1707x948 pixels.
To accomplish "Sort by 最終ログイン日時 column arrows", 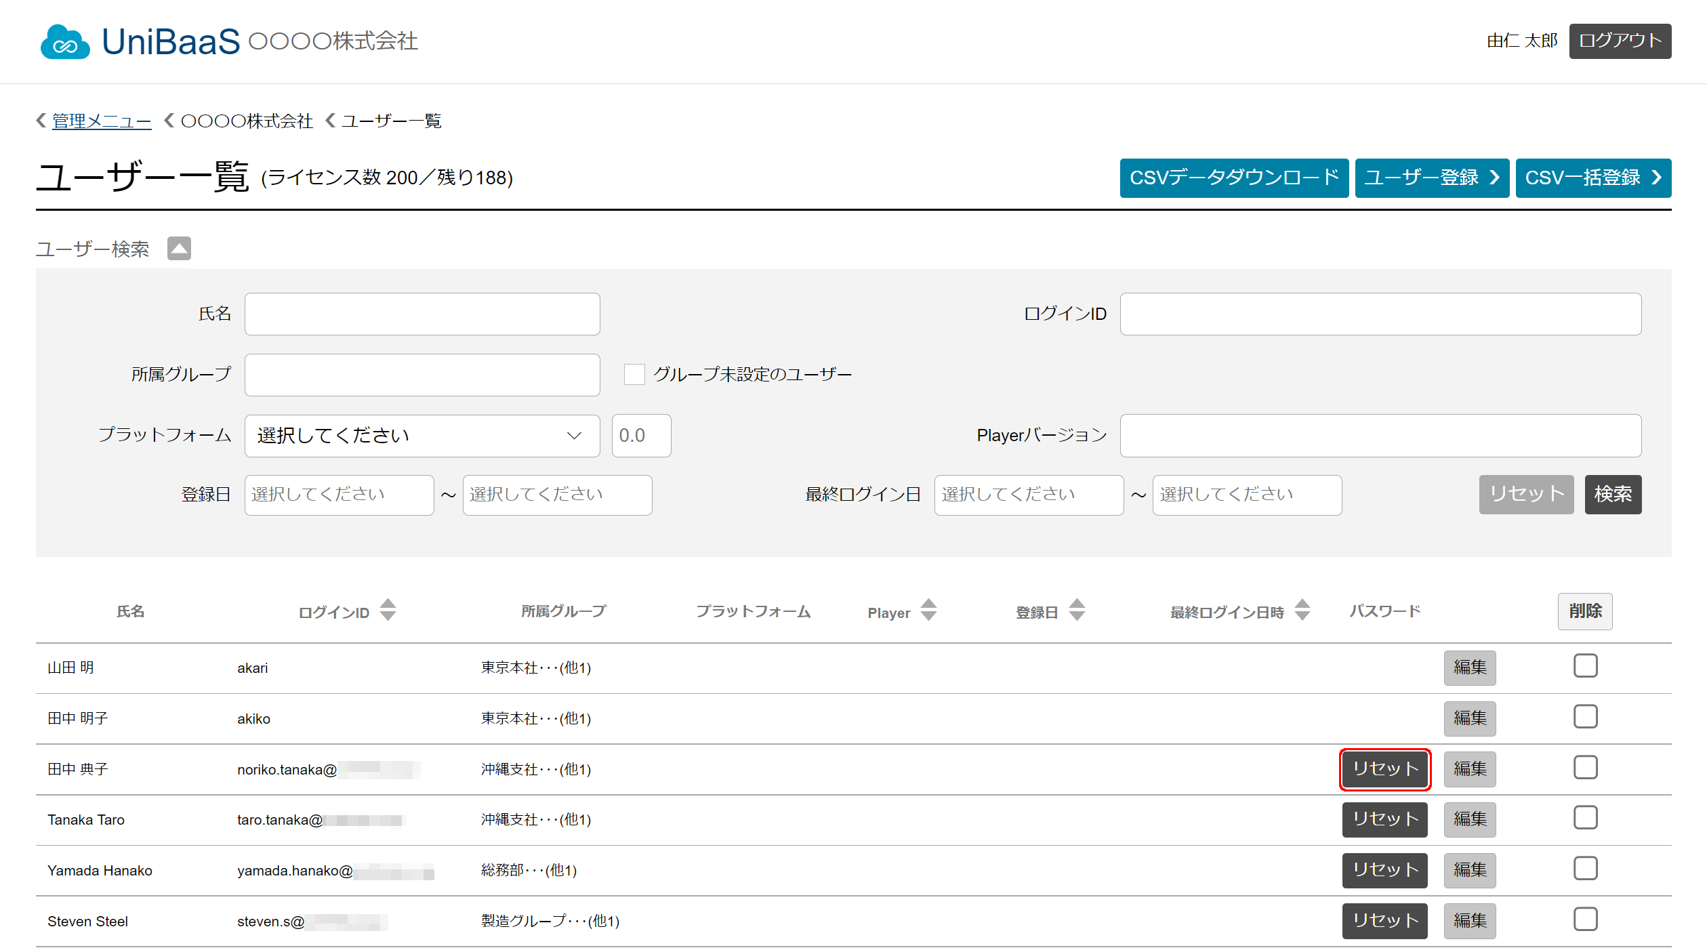I will [x=1302, y=610].
